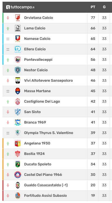Select the Nestor Calcio crest

[x=18, y=70]
